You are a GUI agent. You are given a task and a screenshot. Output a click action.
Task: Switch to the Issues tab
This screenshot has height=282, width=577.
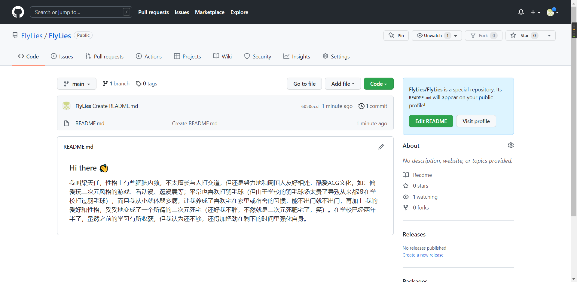[x=62, y=56]
